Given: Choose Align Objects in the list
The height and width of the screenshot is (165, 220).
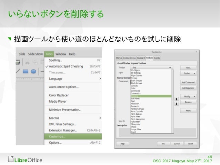Looking at the screenshot, I should click(151, 75).
